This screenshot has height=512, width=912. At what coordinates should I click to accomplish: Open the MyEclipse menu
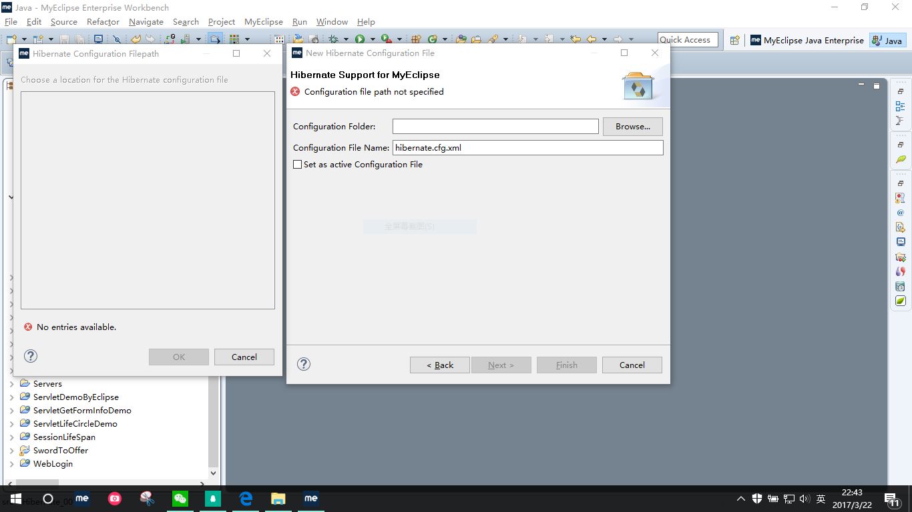[x=264, y=22]
